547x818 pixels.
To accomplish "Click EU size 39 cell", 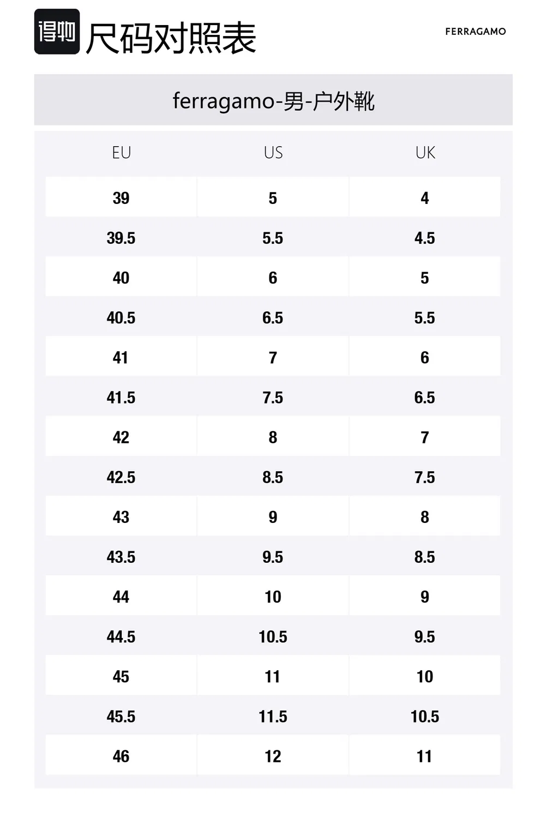I will click(x=121, y=197).
